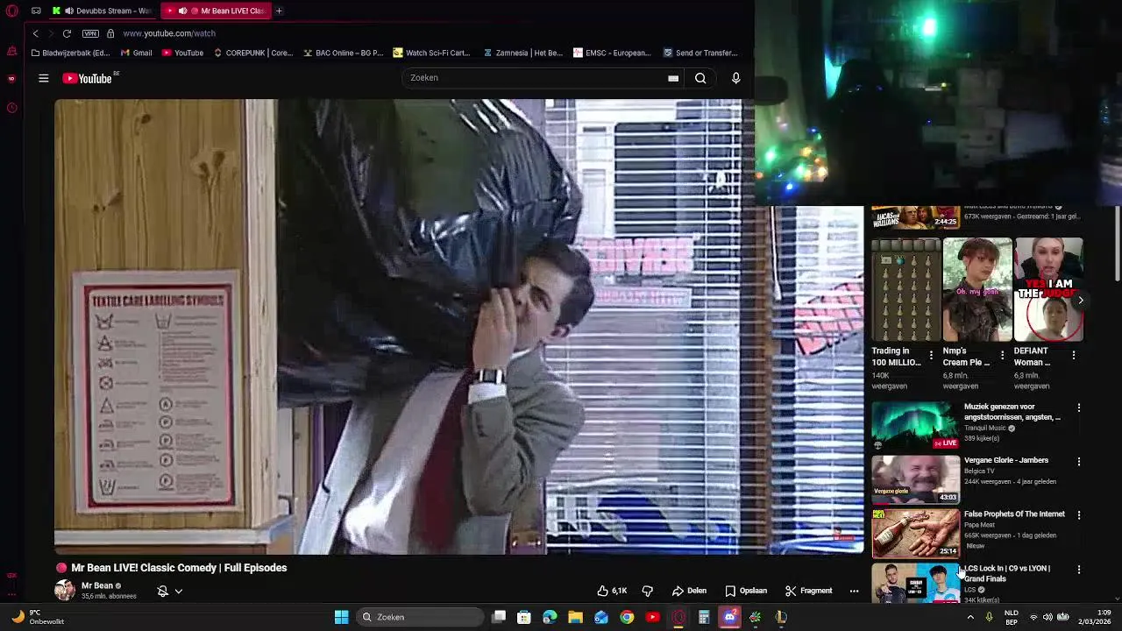Open Muziek genezen LIVE stream thumbnail

[915, 426]
